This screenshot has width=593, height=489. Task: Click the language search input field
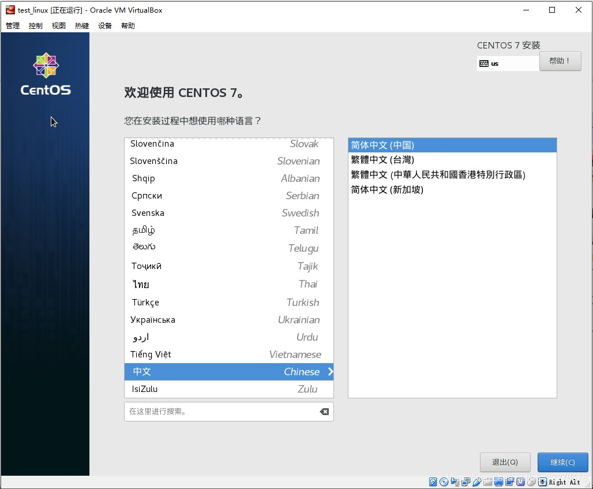pyautogui.click(x=229, y=412)
